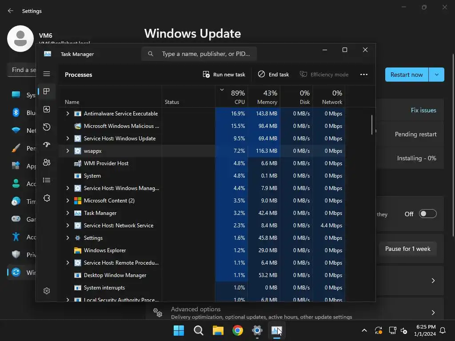Expand Service Host: Remote Procedure row
The image size is (455, 341).
pos(68,263)
